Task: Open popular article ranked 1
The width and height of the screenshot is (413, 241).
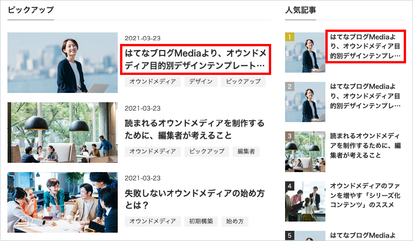Action: click(365, 46)
